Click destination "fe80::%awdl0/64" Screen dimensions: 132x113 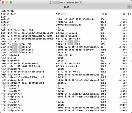point(11,69)
